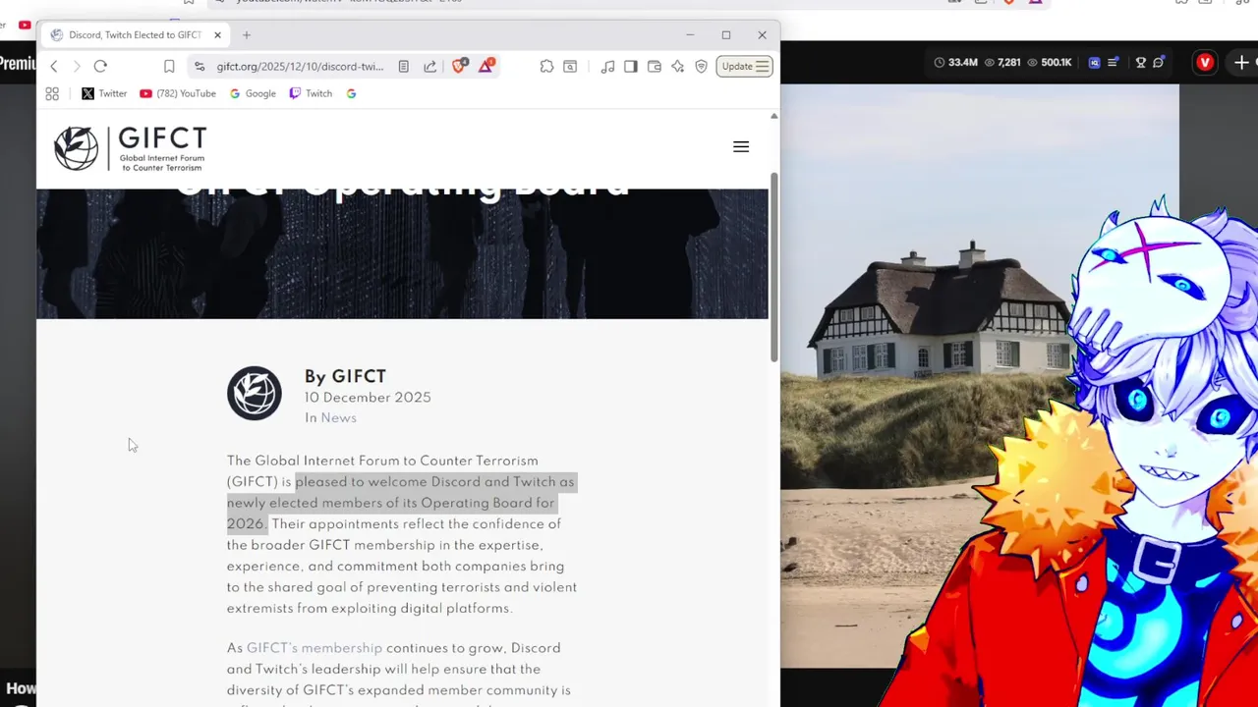Open the Brave VPN shield icon
The image size is (1258, 707).
click(x=701, y=66)
